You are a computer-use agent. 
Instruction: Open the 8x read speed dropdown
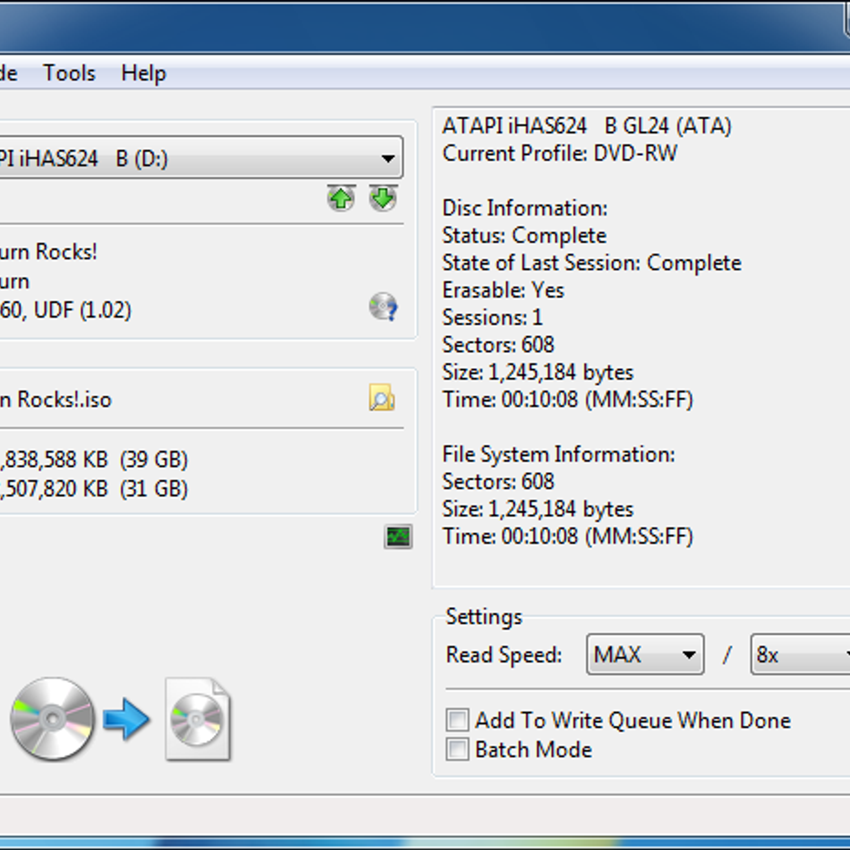[800, 654]
